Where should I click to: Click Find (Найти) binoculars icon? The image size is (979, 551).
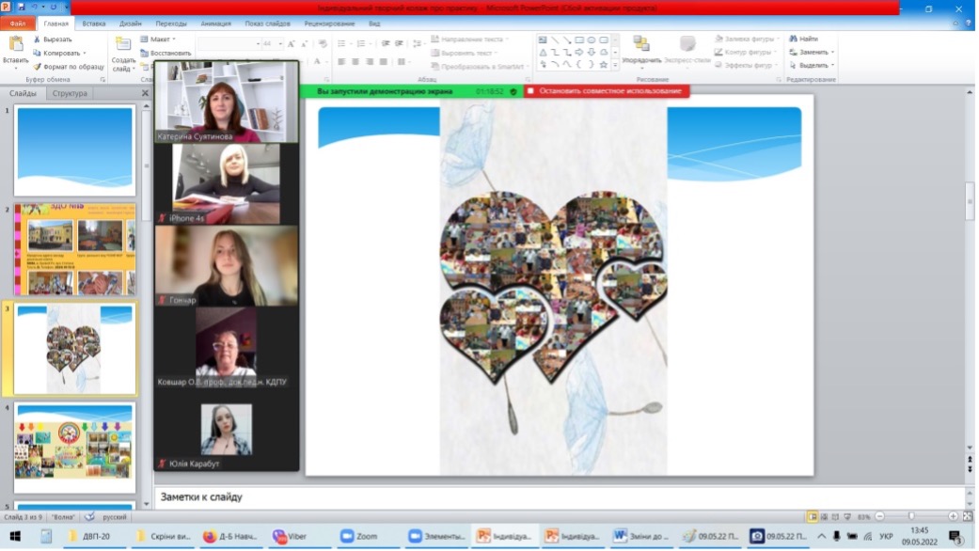click(793, 39)
